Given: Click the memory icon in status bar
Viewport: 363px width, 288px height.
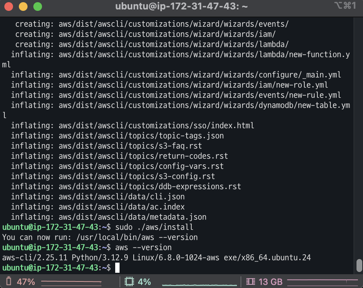Looking at the screenshot, I should [250, 281].
